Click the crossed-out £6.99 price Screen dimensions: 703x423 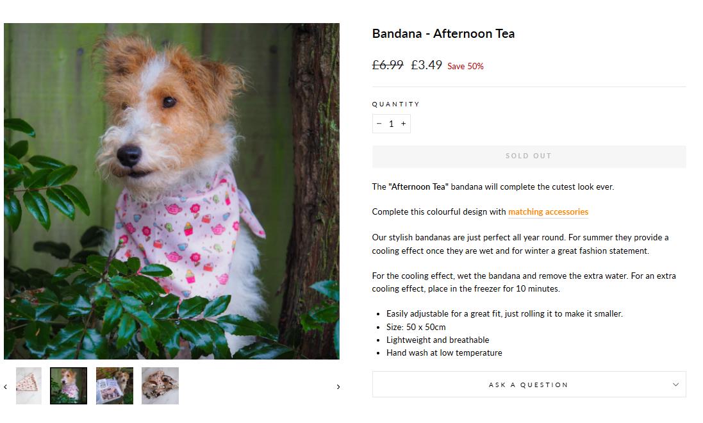[x=388, y=65]
